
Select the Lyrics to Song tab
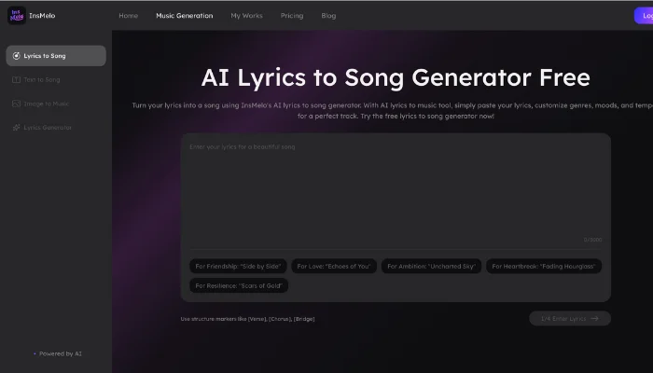click(56, 56)
